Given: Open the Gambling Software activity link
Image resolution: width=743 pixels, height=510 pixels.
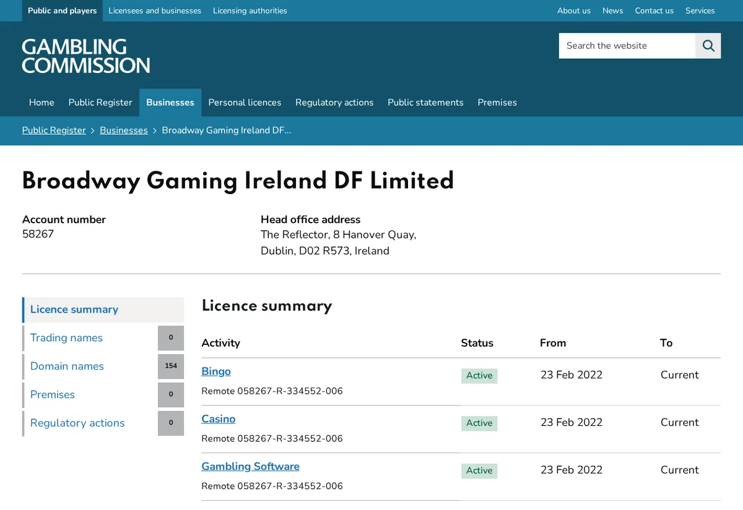Looking at the screenshot, I should pos(250,467).
